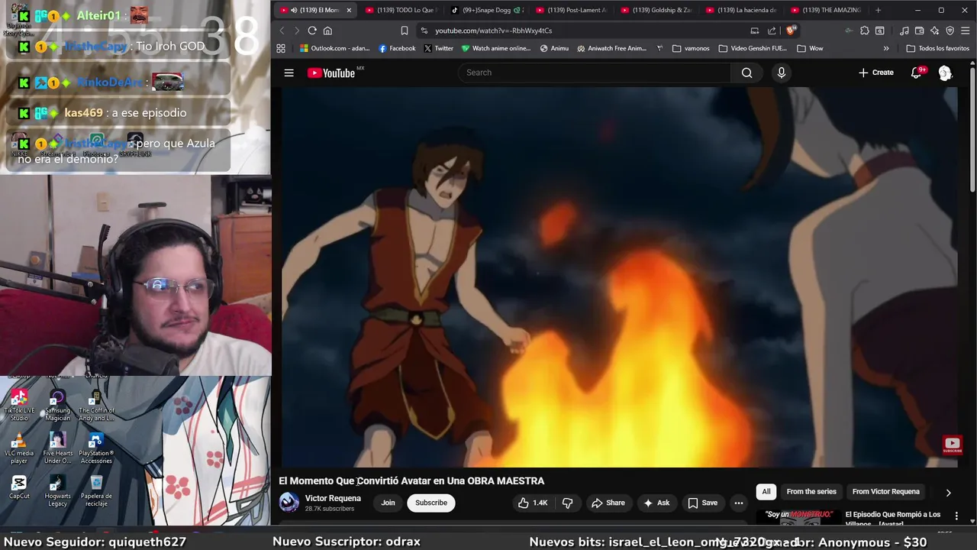Image resolution: width=977 pixels, height=550 pixels.
Task: Share the video with Share button
Action: [x=608, y=503]
